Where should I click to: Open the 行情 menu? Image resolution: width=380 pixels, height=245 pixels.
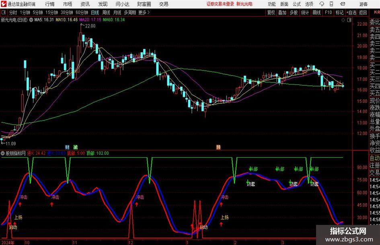click(50, 4)
